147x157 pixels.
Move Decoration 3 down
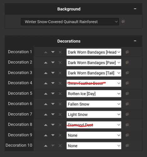click(53, 73)
